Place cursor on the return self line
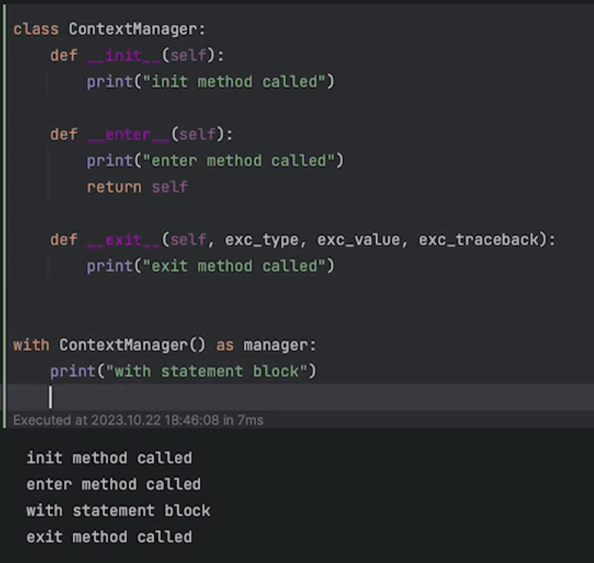This screenshot has width=594, height=563. [137, 186]
